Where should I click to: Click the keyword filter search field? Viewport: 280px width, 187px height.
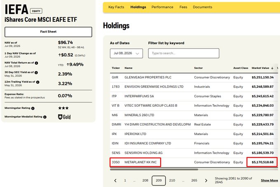[x=184, y=53]
